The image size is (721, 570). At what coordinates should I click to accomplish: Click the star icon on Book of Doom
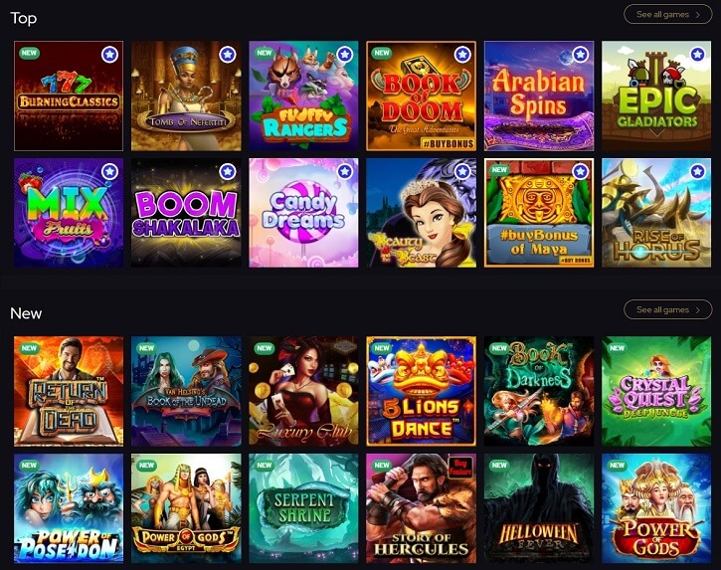tap(462, 55)
